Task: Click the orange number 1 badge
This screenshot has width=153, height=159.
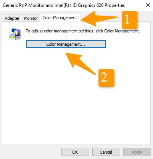Action: 129,20
